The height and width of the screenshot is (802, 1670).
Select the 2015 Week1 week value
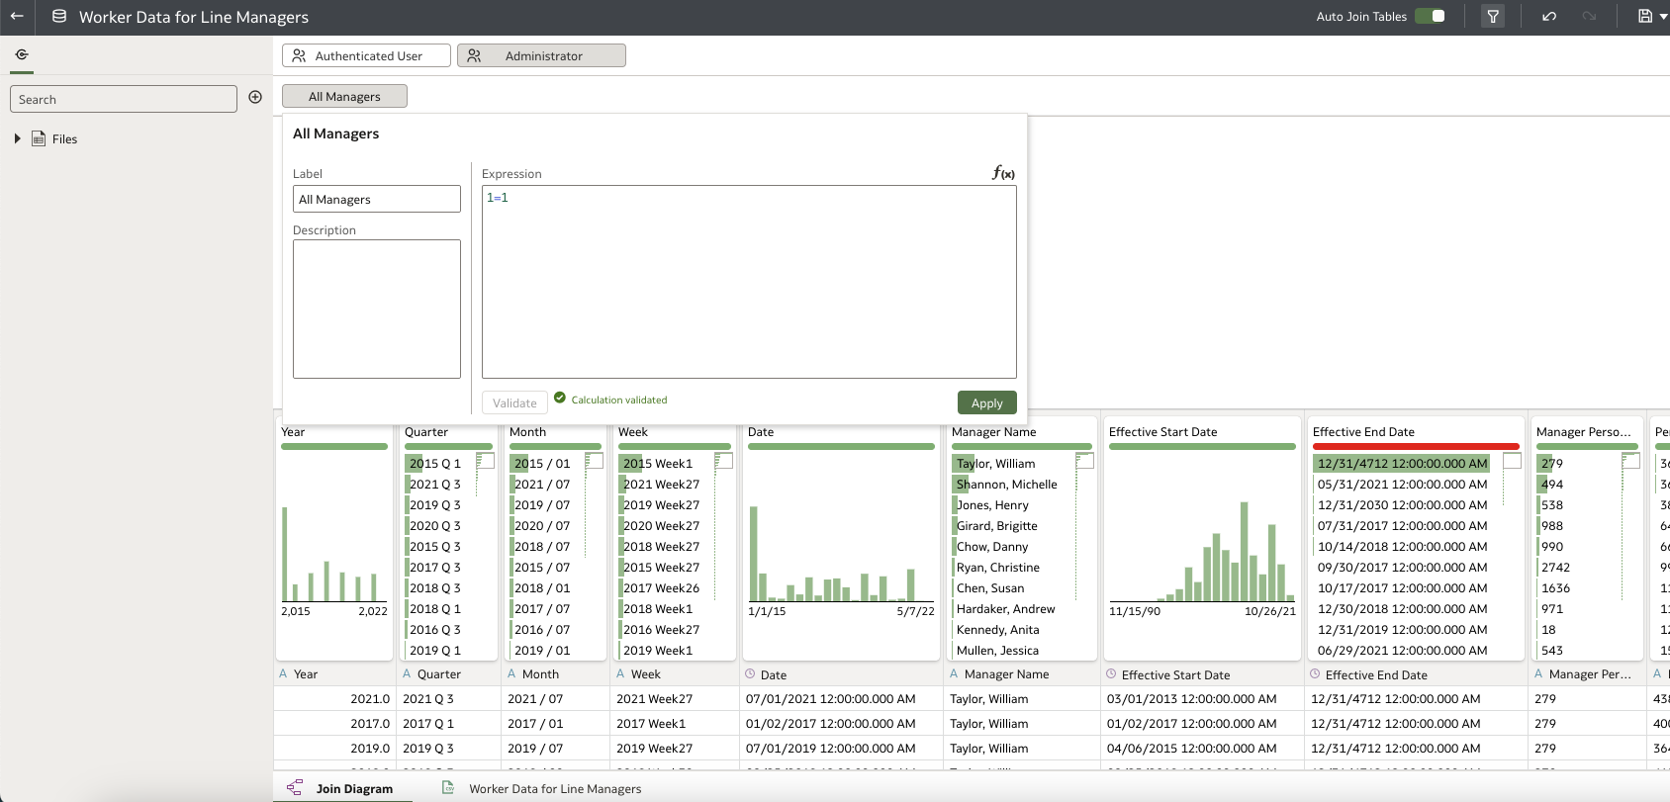pos(658,463)
